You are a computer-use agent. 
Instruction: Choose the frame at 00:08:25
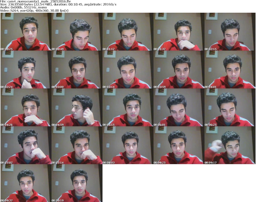pyautogui.click(x=179, y=145)
